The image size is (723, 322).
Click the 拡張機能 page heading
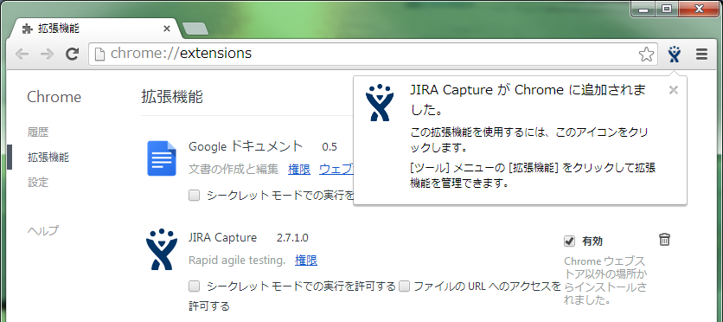[171, 97]
